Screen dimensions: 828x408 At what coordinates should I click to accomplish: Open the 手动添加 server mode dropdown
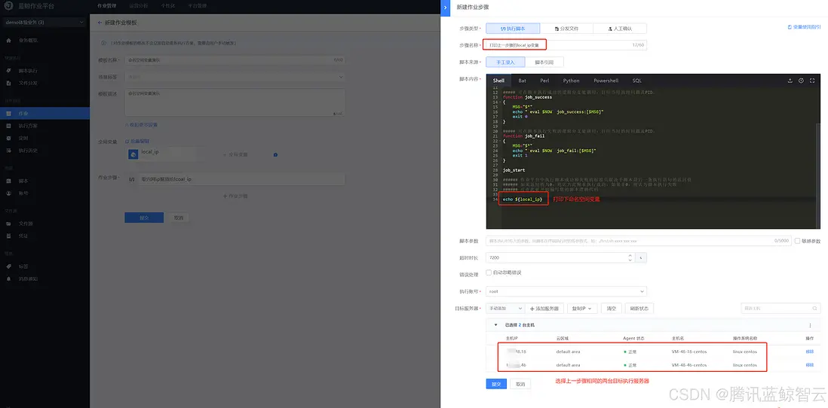point(505,308)
